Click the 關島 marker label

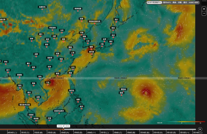(x=121, y=93)
